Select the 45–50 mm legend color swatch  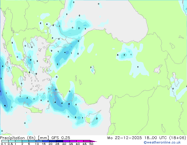87,141
